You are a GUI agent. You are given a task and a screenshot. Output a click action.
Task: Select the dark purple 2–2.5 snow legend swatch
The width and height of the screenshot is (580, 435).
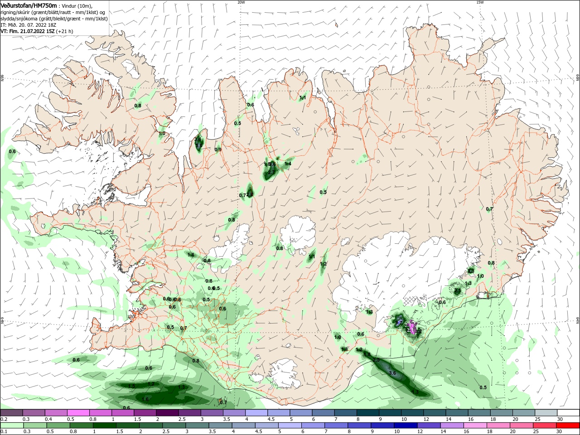click(167, 412)
